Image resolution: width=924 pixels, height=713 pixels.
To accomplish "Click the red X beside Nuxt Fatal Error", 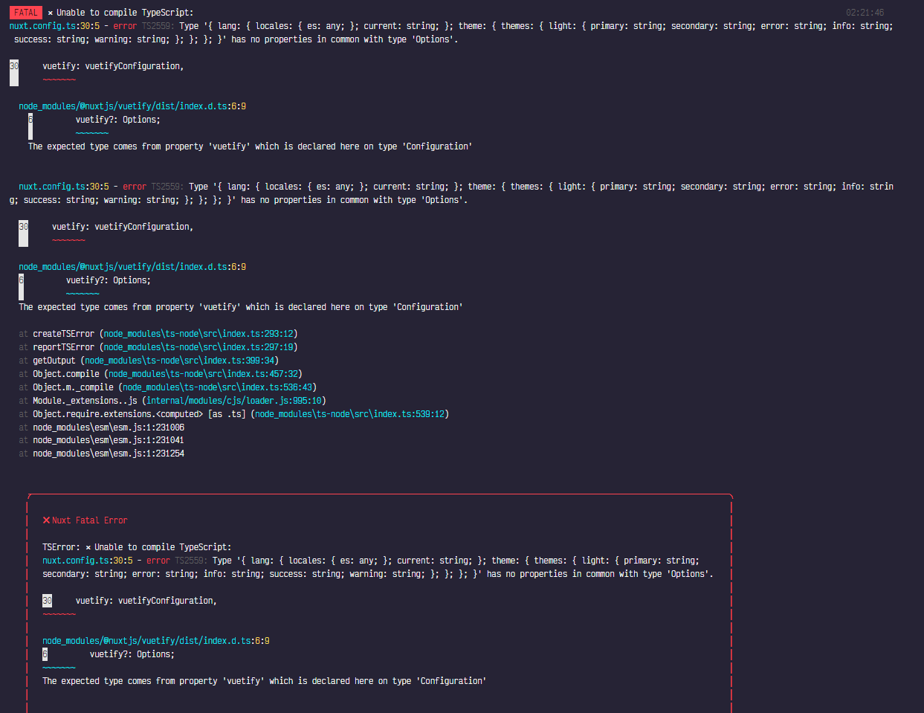I will pyautogui.click(x=46, y=520).
